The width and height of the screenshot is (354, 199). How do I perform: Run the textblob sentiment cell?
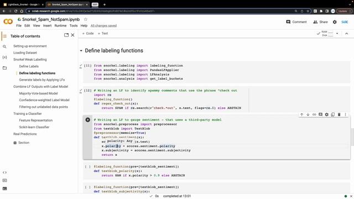pyautogui.click(x=88, y=120)
